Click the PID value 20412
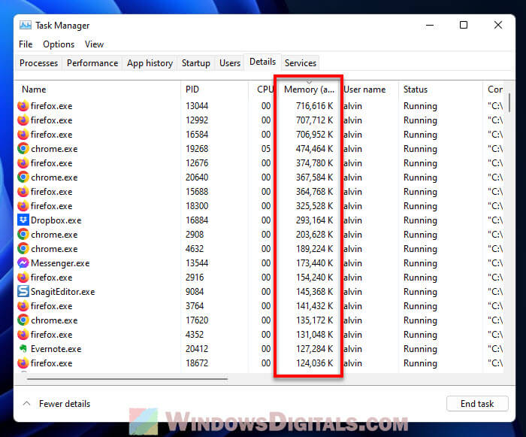The image size is (526, 437). (197, 349)
